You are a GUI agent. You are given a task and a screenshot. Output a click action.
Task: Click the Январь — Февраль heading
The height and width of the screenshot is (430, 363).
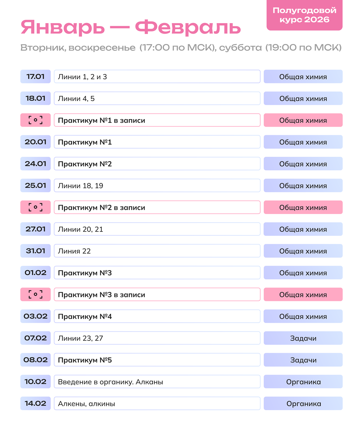pos(131,28)
